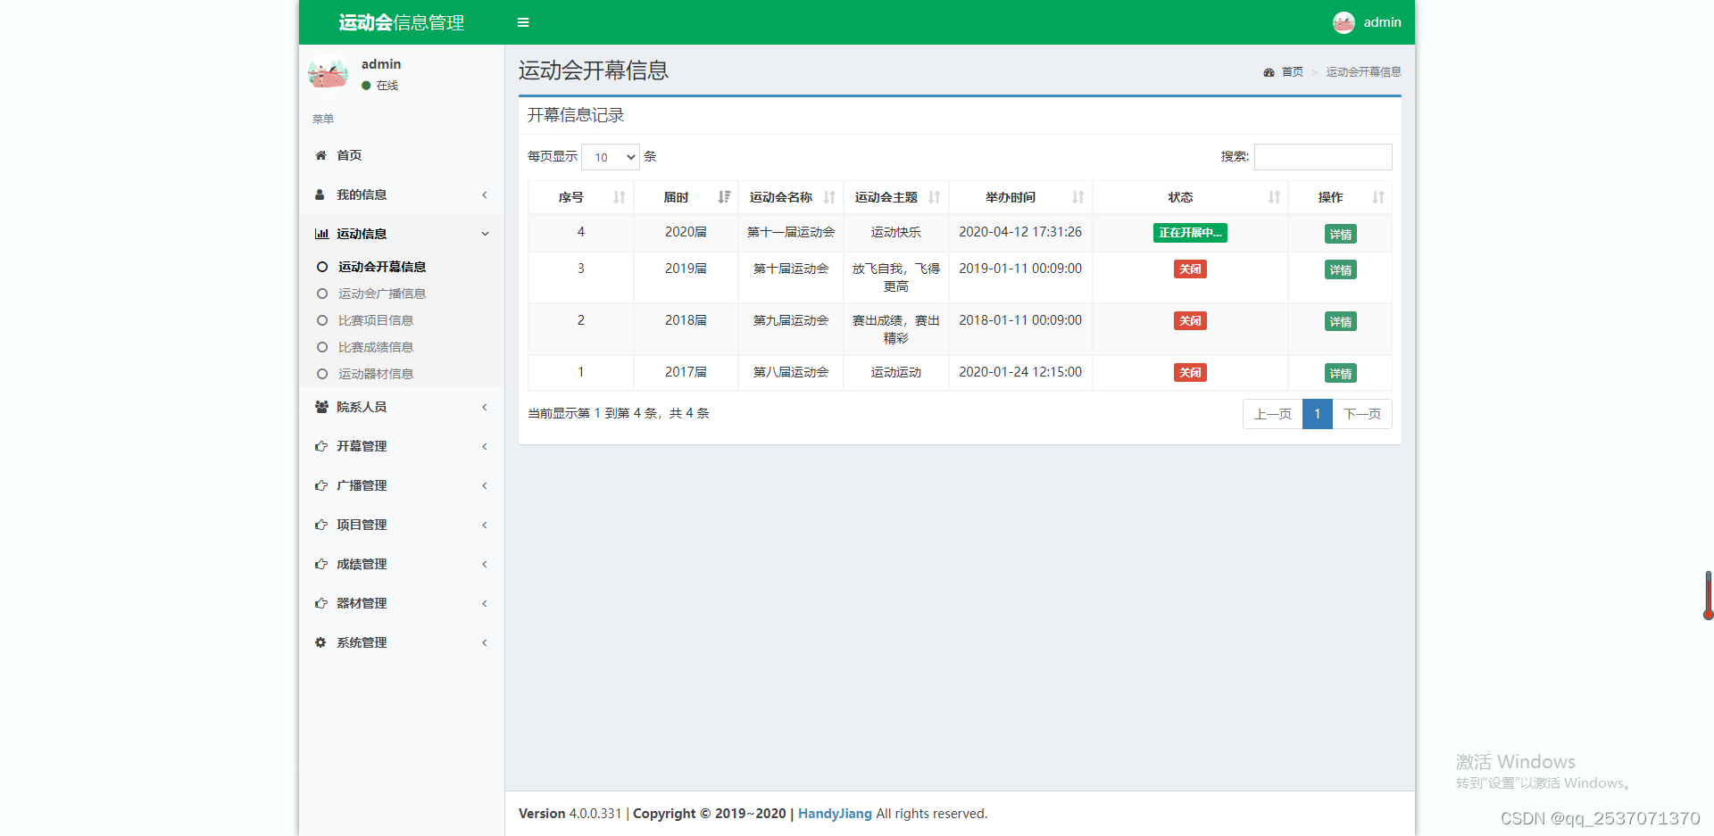Open the 器材管理 menu item
The width and height of the screenshot is (1714, 836).
[x=402, y=603]
